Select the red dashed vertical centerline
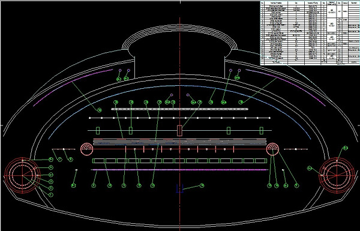Image resolution: width=360 pixels, height=231 pixels. pyautogui.click(x=179, y=115)
